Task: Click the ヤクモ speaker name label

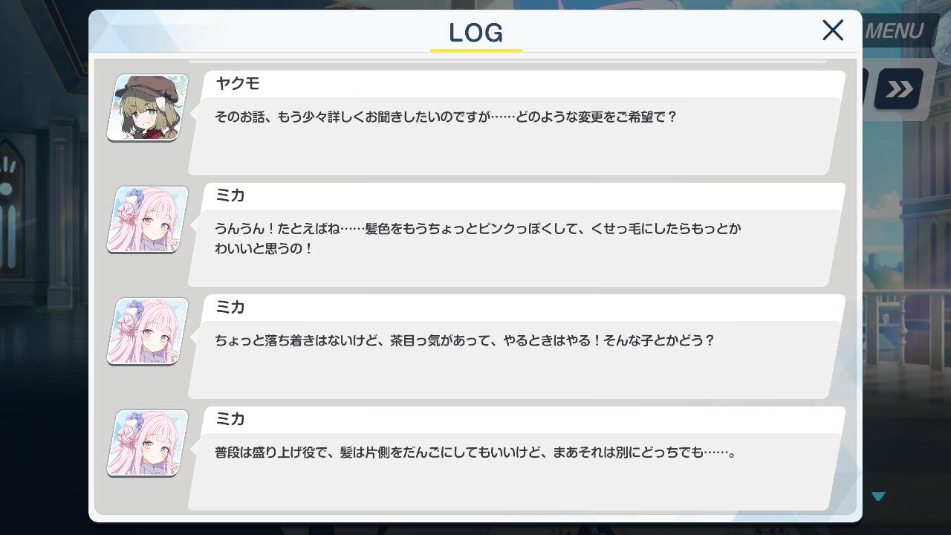Action: 237,83
